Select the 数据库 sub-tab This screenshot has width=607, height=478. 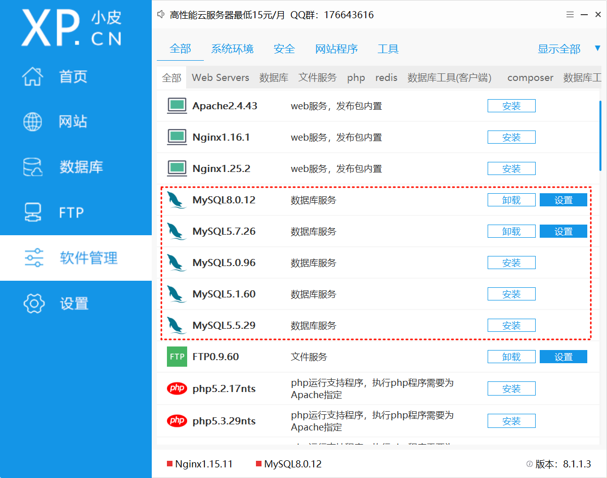[274, 78]
